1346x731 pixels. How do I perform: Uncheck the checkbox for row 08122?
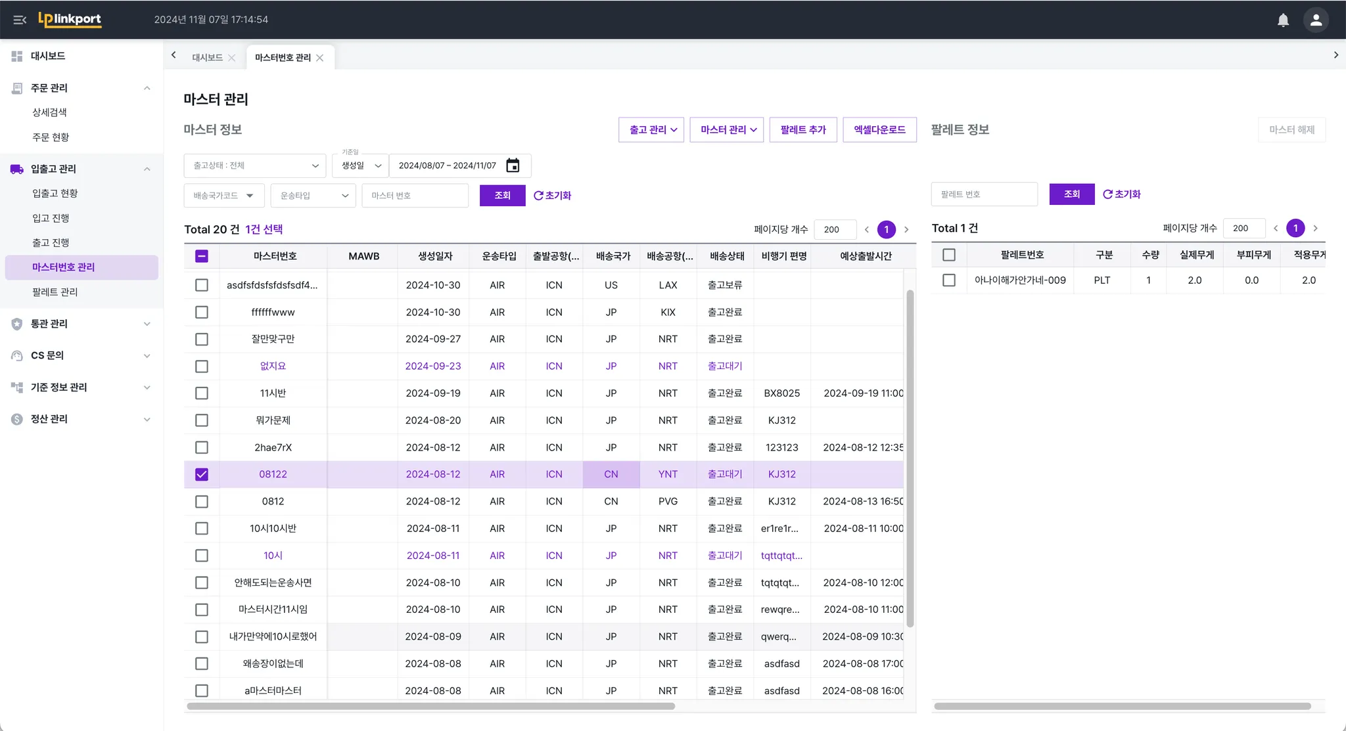pyautogui.click(x=202, y=474)
